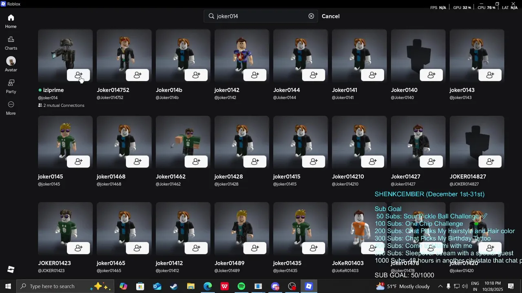This screenshot has height=293, width=522.
Task: Open the Avatar sidebar page
Action: coord(11,65)
